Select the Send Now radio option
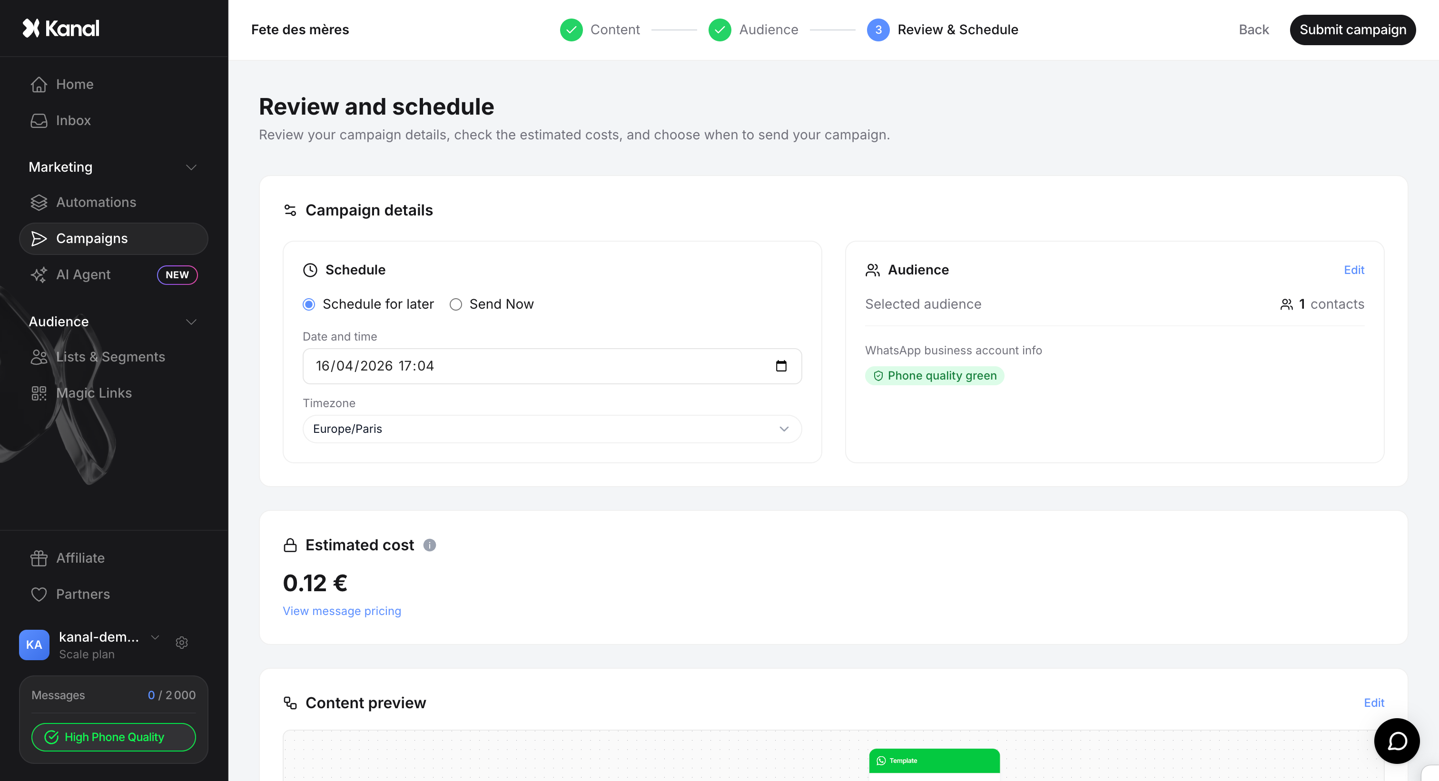This screenshot has width=1439, height=781. coord(456,304)
